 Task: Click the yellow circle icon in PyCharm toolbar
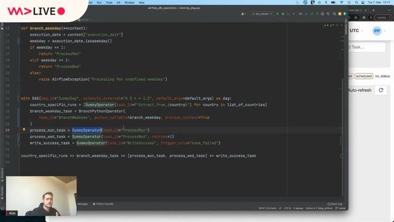pyautogui.click(x=340, y=14)
